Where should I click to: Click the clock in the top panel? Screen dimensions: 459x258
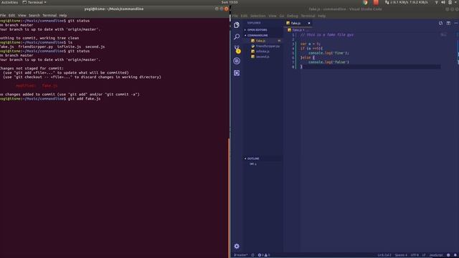point(229,2)
